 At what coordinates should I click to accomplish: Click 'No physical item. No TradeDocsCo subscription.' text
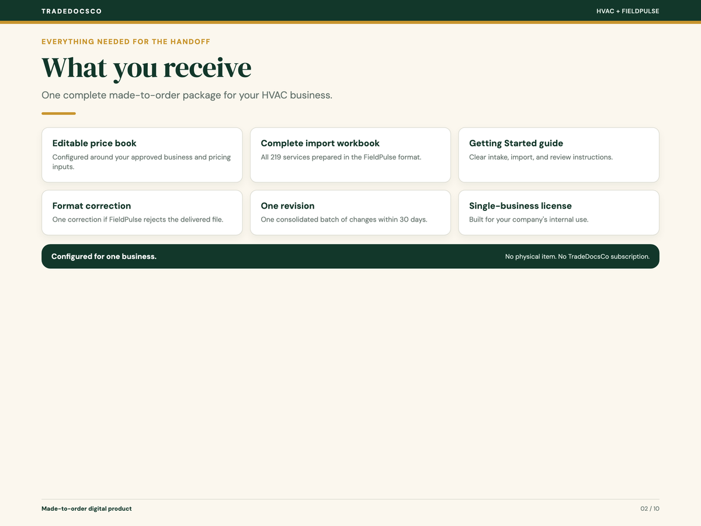(577, 257)
